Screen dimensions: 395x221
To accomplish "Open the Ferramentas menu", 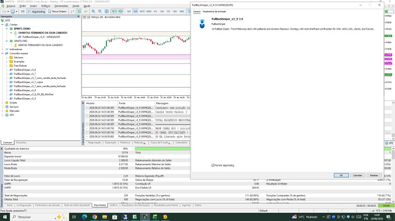I will 61,6.
